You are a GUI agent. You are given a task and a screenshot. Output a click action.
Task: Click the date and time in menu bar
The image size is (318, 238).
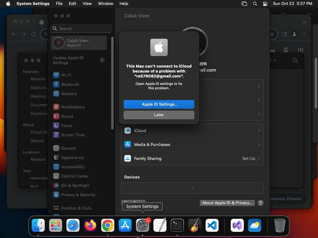pos(293,3)
